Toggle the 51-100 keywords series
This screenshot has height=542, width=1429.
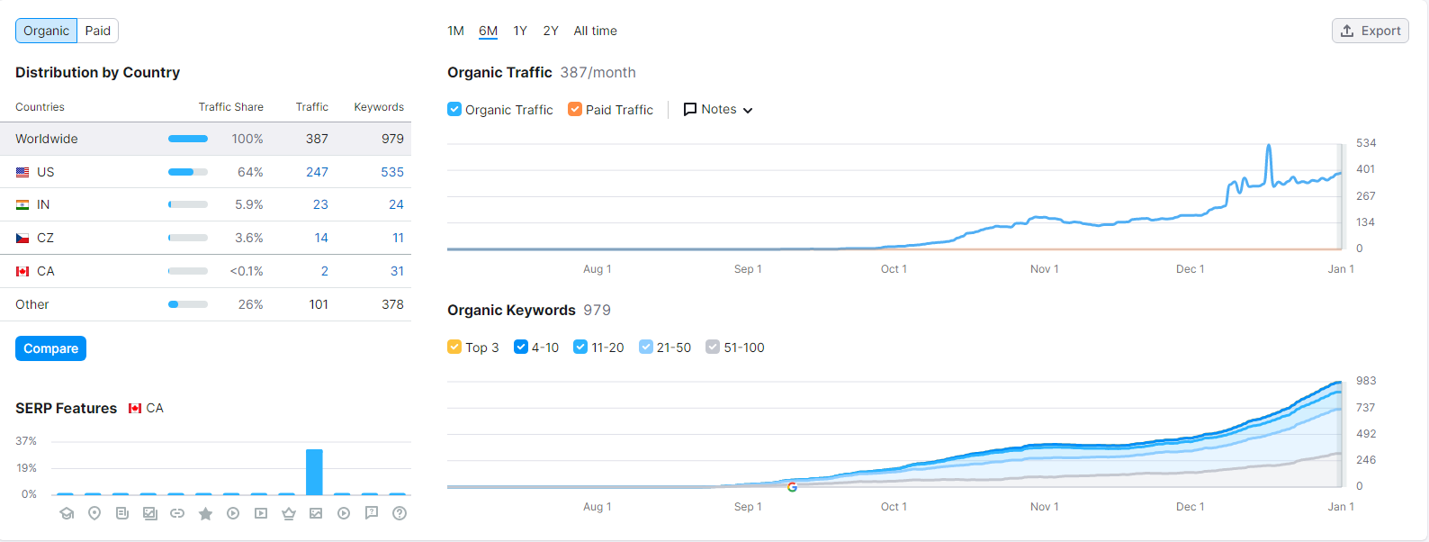pos(713,348)
